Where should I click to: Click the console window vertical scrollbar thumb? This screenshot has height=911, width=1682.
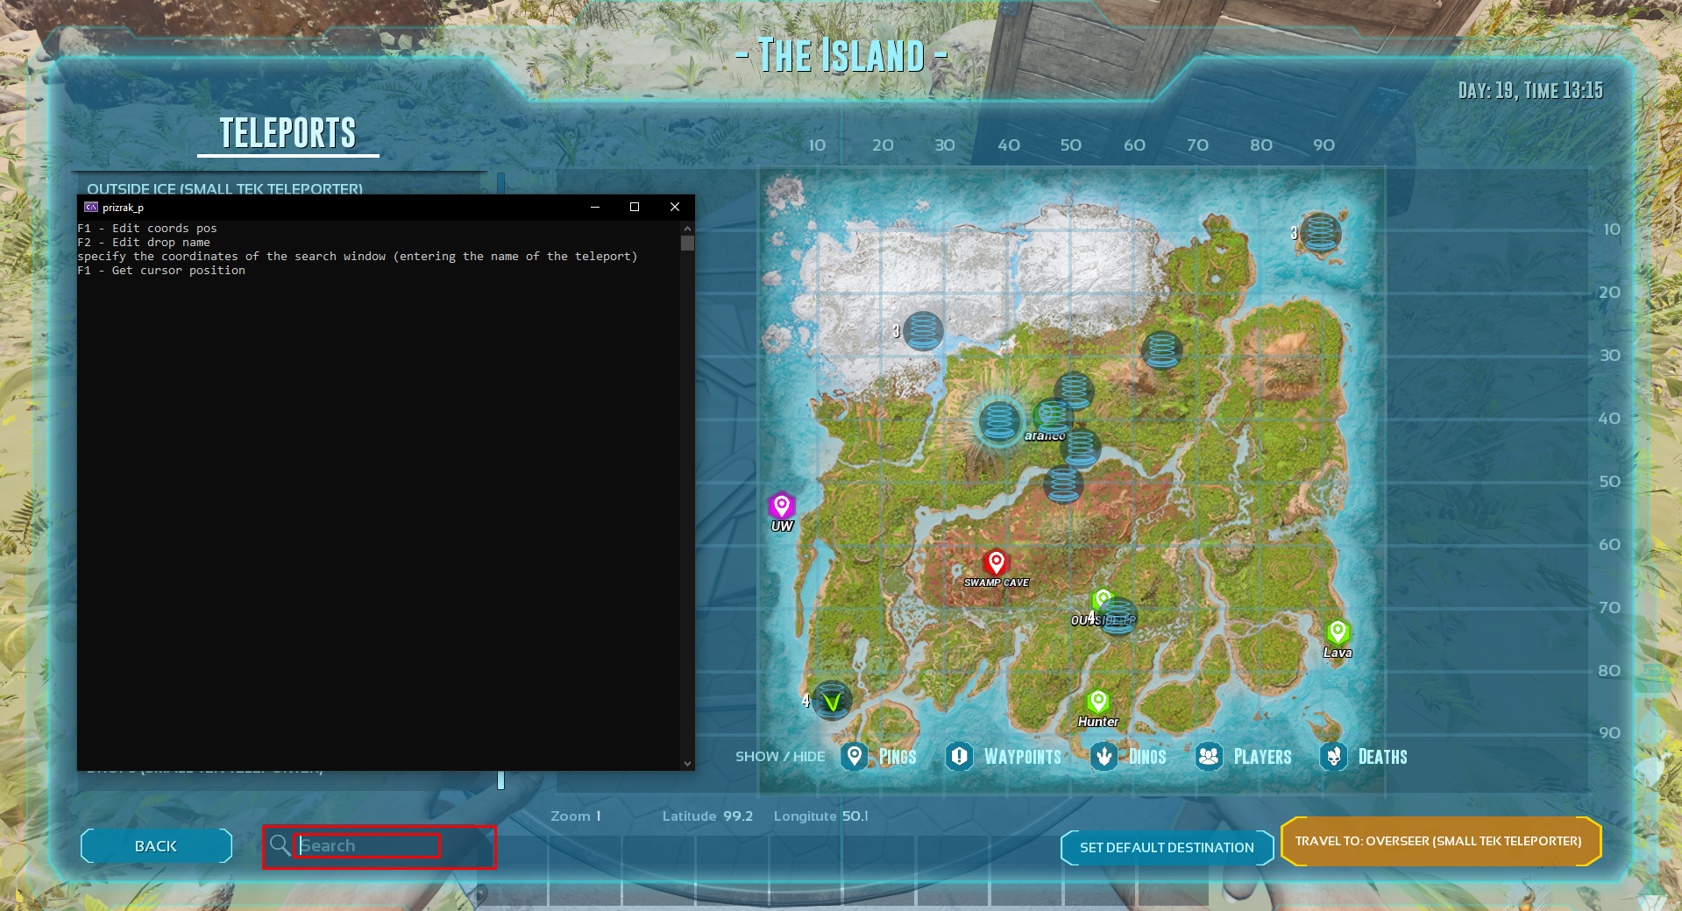click(687, 243)
